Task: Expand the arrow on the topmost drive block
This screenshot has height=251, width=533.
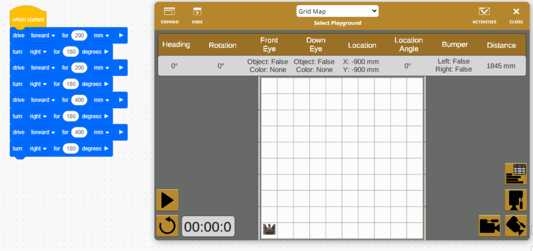Action: coord(121,35)
